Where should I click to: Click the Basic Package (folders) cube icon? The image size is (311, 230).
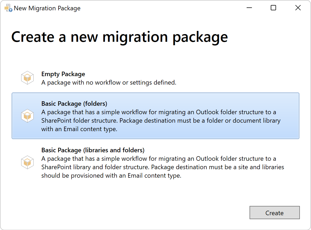click(x=27, y=116)
